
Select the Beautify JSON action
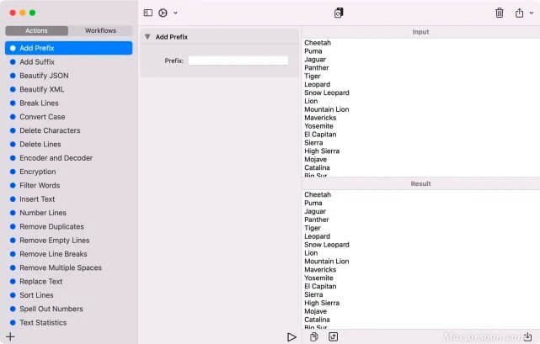pyautogui.click(x=68, y=76)
